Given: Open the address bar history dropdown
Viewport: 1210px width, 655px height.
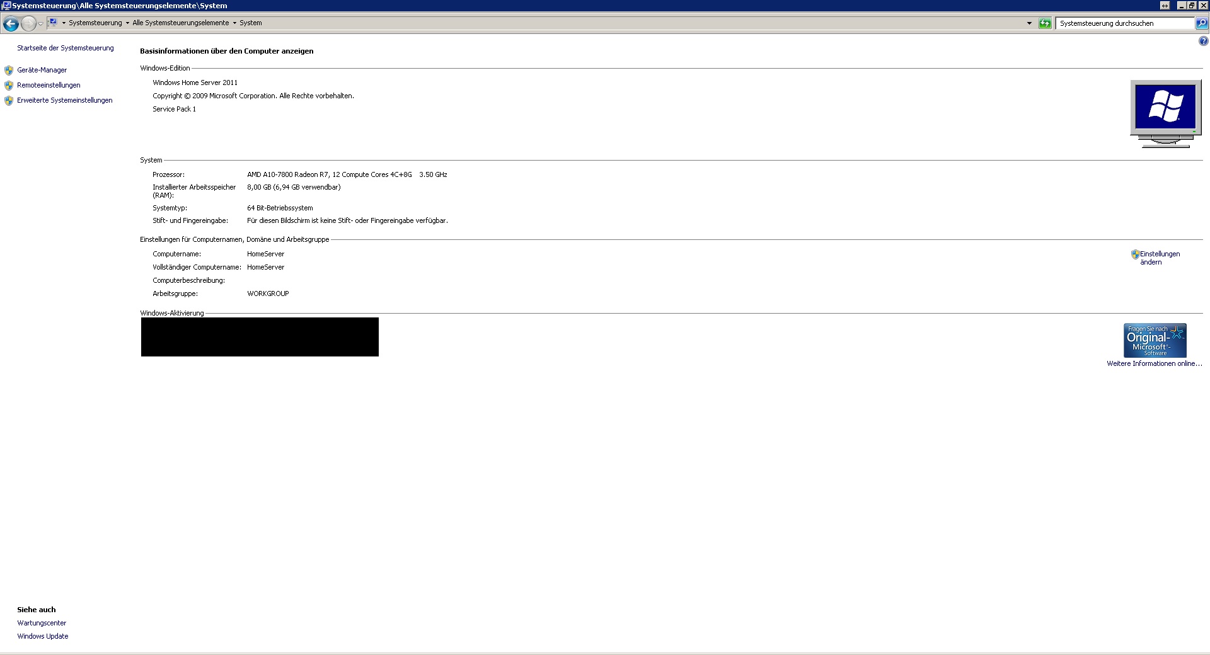Looking at the screenshot, I should click(1029, 23).
